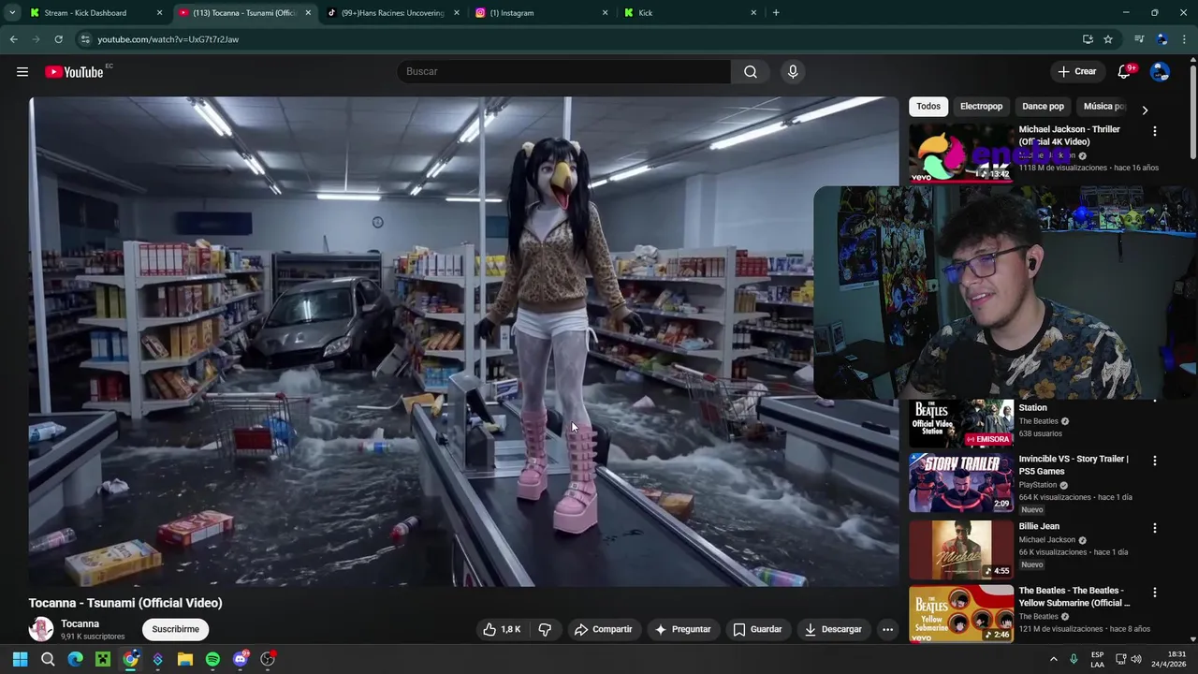Viewport: 1198px width, 674px height.
Task: Select the Electropop filter chip
Action: click(981, 107)
